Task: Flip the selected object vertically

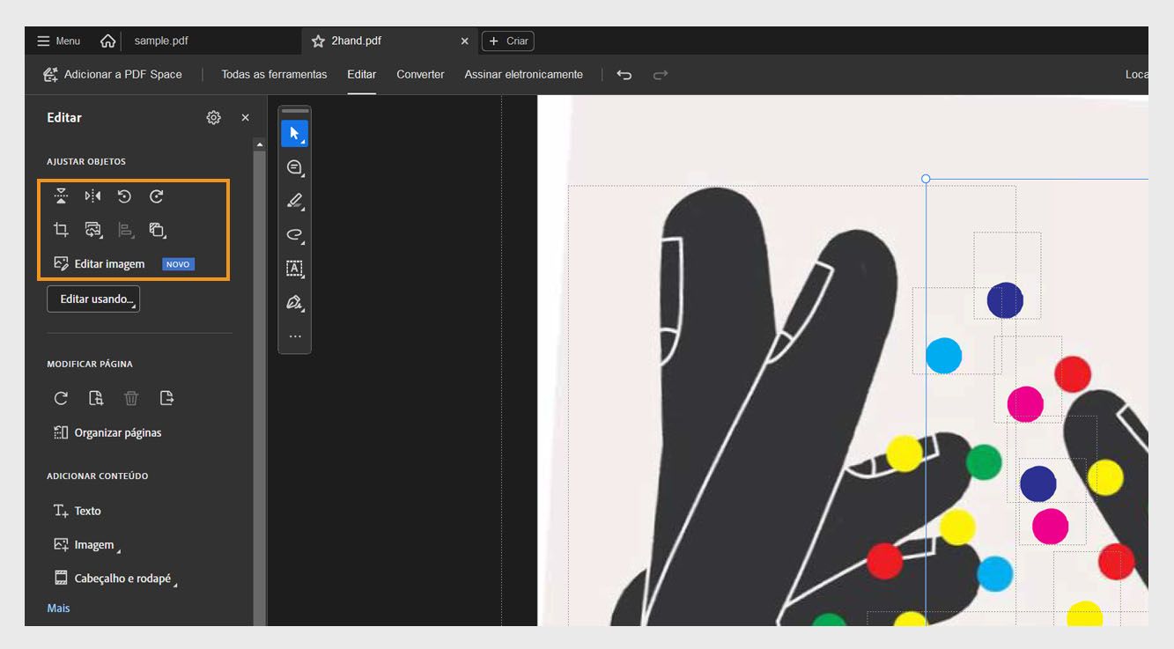Action: (61, 195)
